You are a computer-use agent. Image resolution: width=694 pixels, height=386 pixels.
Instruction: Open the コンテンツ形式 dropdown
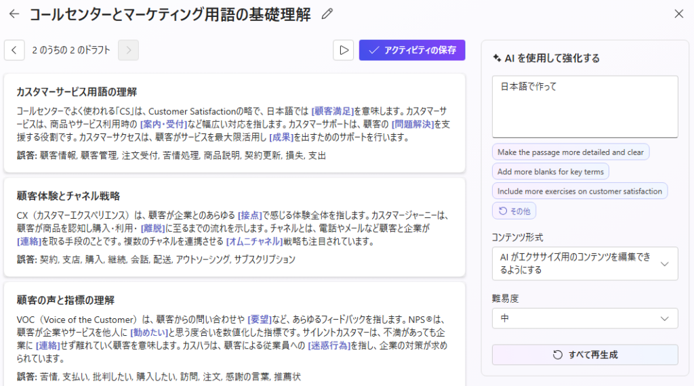[x=585, y=263]
